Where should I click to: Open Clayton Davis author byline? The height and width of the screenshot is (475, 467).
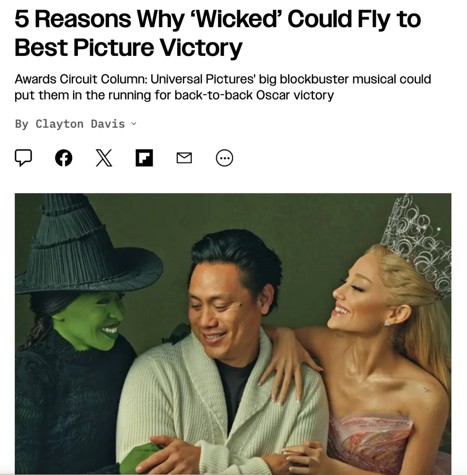pos(80,124)
